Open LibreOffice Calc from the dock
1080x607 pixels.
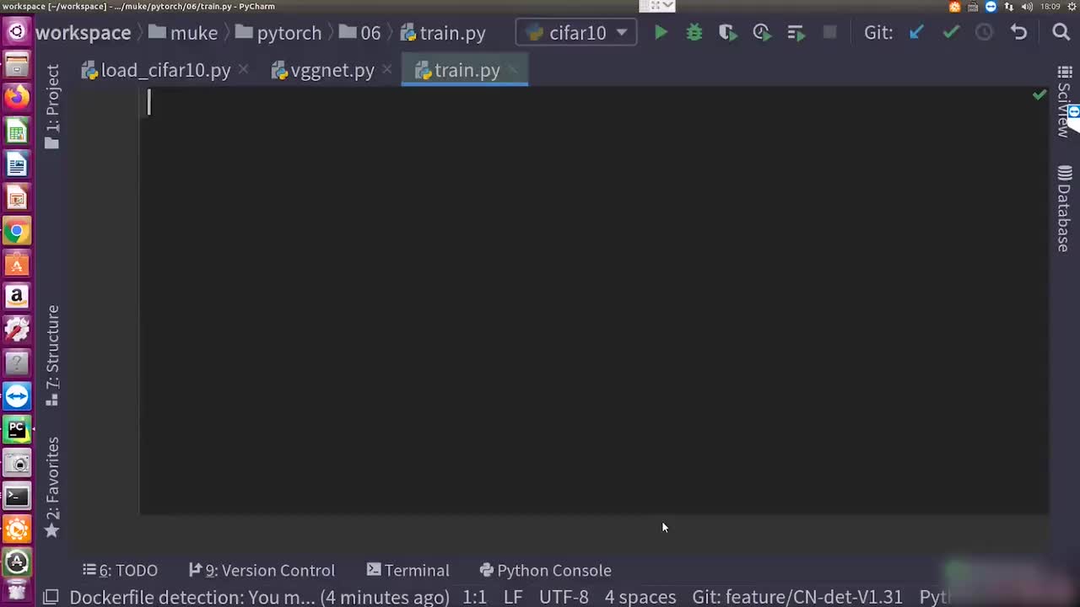coord(17,132)
